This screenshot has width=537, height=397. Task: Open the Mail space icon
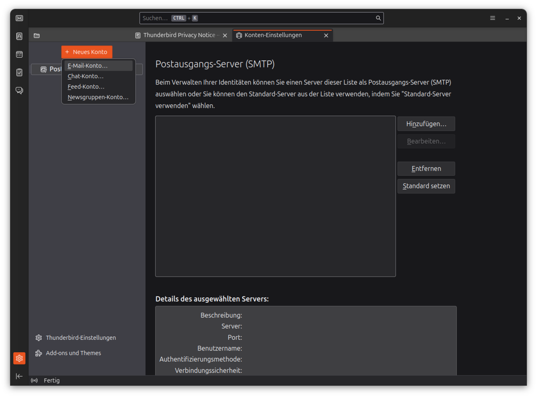19,18
